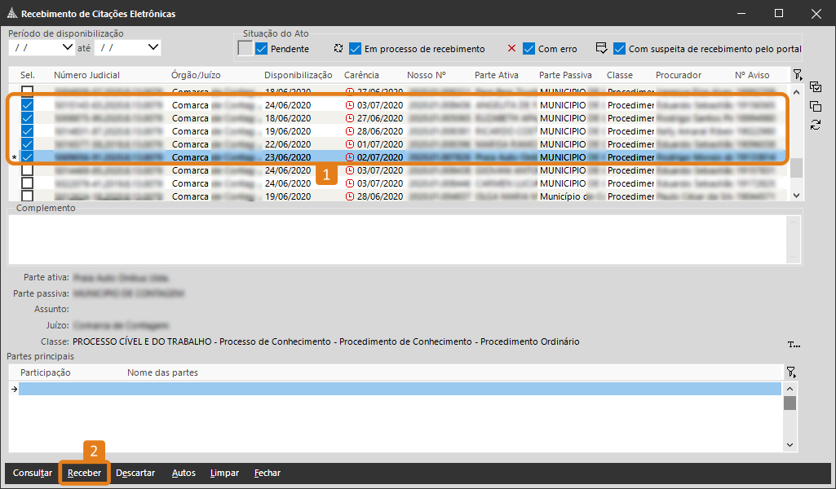Click the red X icon beside Com erro

tap(511, 49)
